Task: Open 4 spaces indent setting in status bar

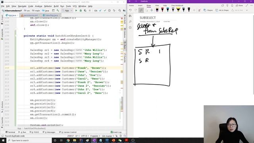Action: pos(95,136)
